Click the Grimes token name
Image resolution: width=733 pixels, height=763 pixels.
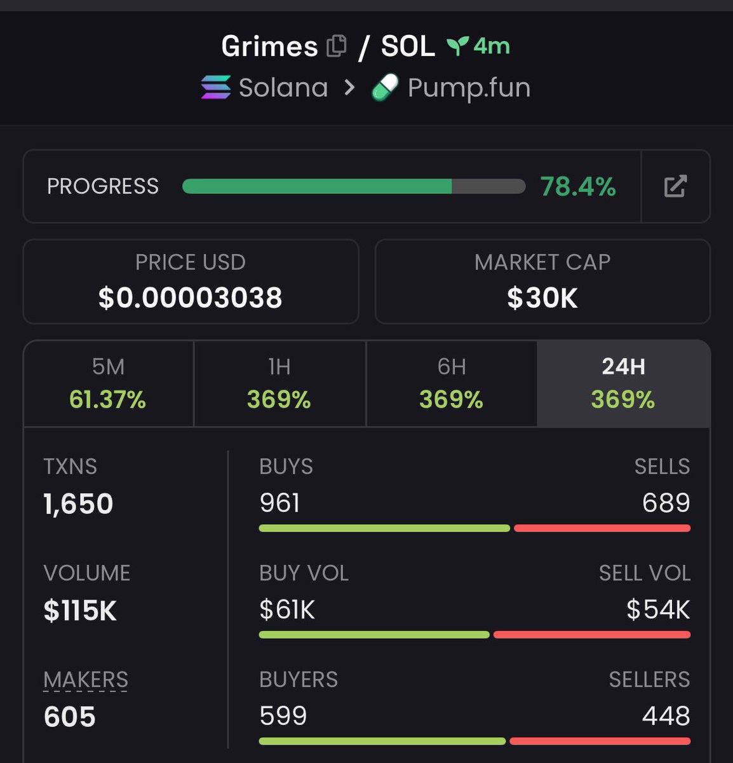point(269,46)
